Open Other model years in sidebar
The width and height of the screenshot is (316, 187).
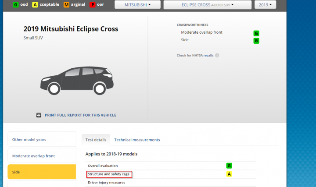[42, 139]
